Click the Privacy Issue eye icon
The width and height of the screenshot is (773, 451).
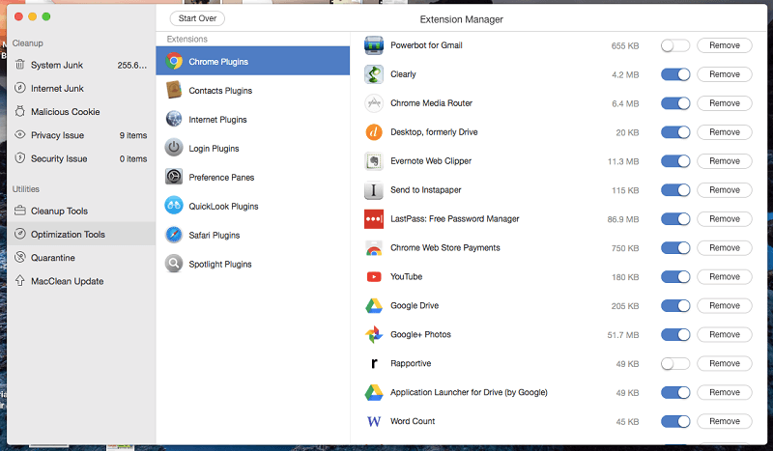19,134
